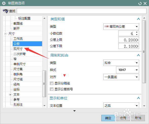This screenshot has width=149, height=124.
Task: Open the 10H7 style dropdown
Action: (x=127, y=70)
